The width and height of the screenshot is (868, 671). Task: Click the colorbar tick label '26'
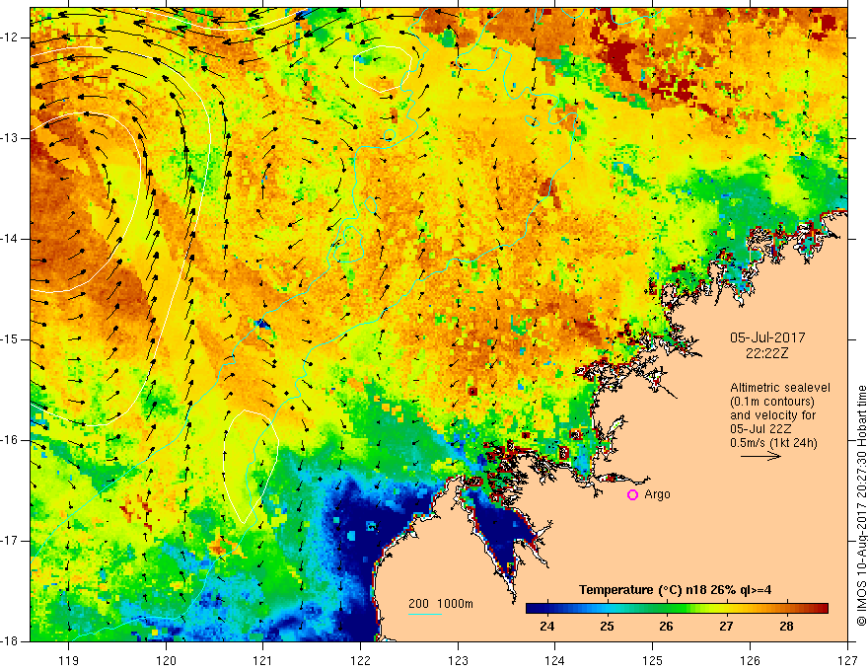coord(666,627)
